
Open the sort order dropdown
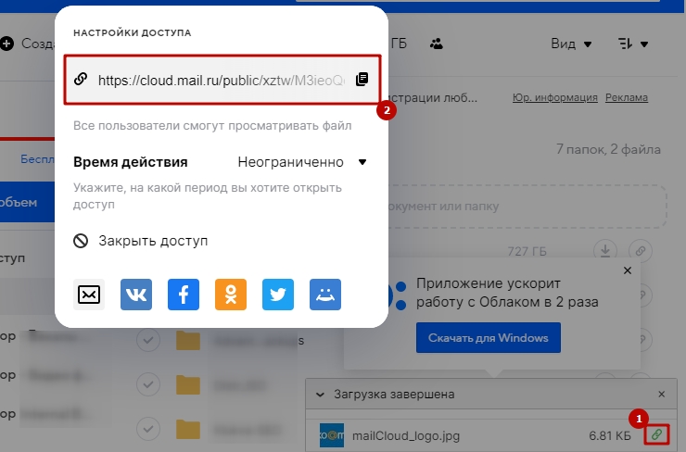coord(633,44)
